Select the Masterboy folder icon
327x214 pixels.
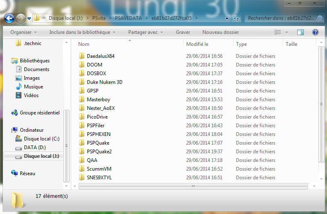82,99
